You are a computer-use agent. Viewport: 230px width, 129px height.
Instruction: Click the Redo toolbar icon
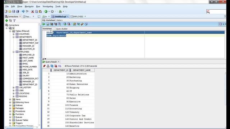click(x=27, y=11)
